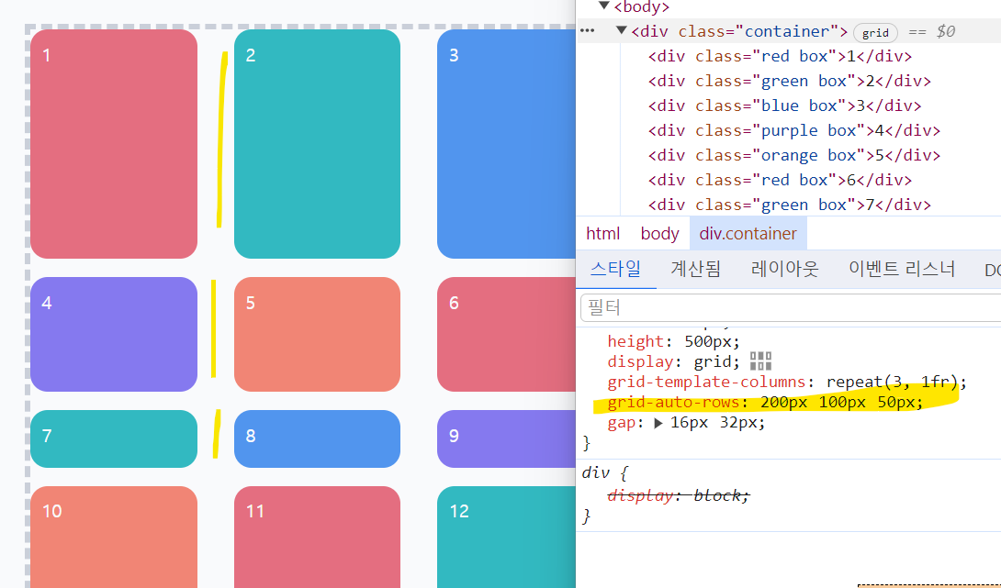Select body in the breadcrumb bar

click(x=659, y=233)
